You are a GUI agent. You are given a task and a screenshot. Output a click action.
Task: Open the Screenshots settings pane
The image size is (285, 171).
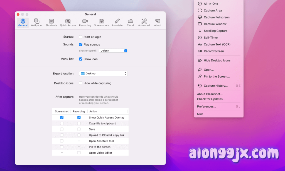(101, 22)
